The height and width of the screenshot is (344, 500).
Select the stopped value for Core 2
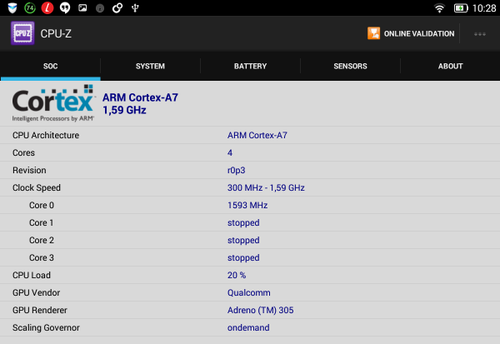click(243, 241)
